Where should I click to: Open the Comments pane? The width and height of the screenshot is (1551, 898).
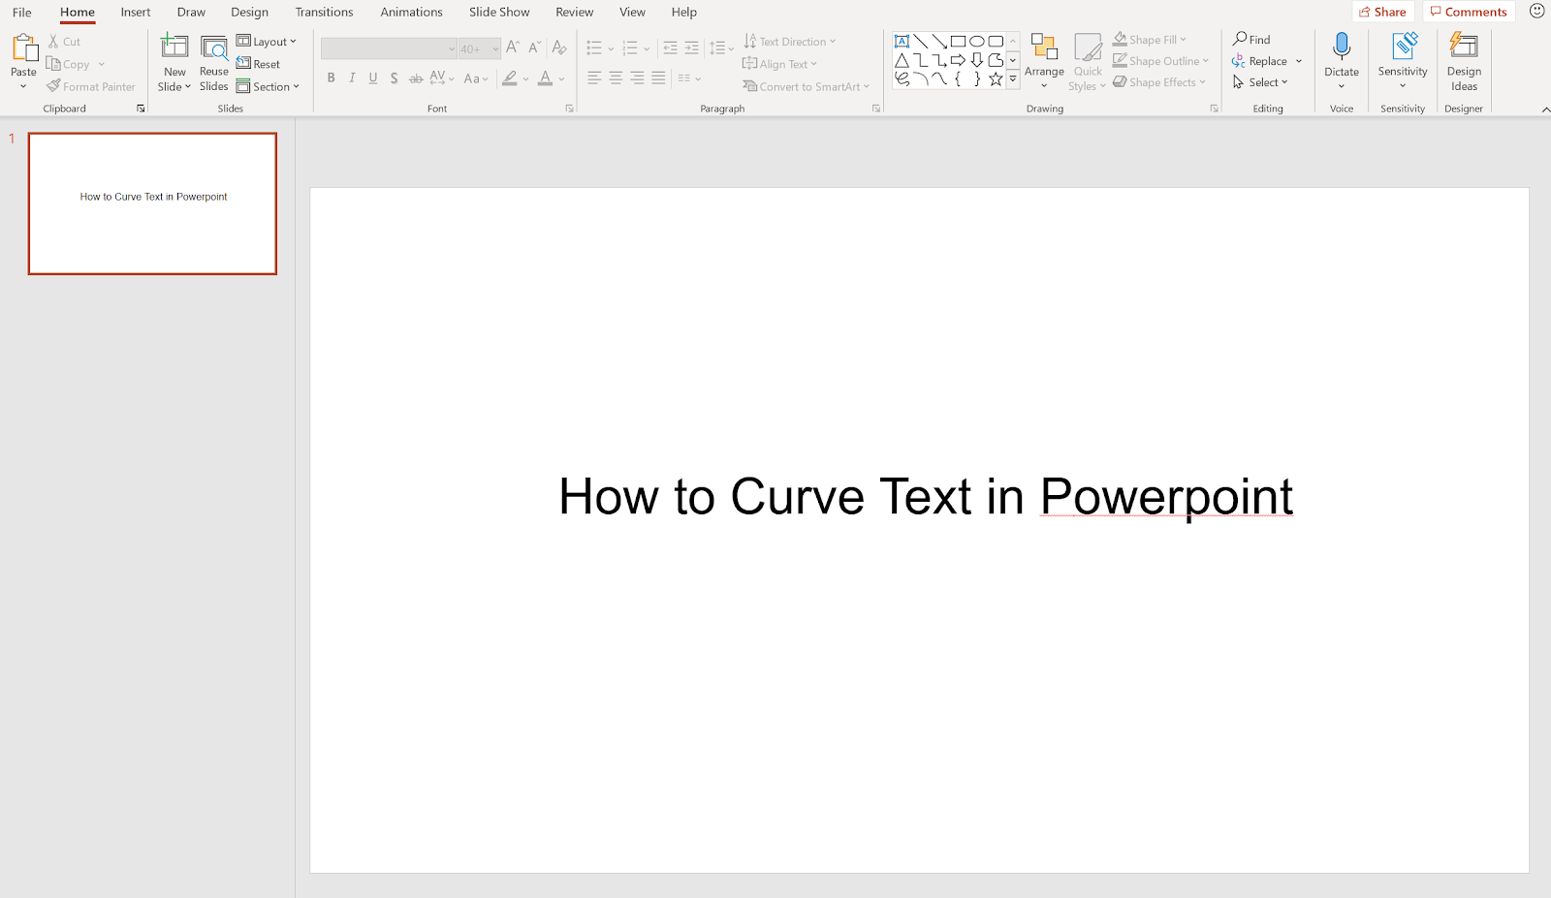tap(1469, 12)
